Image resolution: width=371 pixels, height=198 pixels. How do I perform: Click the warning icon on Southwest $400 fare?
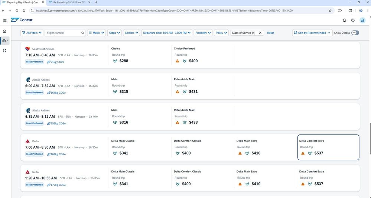(x=178, y=61)
